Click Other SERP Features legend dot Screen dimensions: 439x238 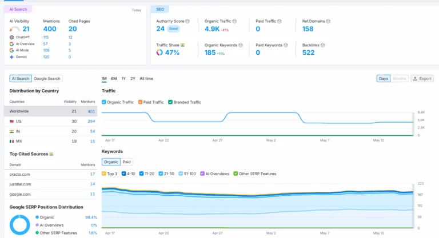[37, 233]
